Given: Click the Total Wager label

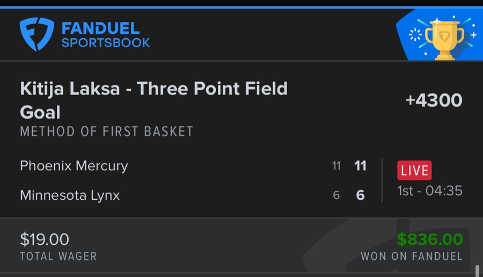Looking at the screenshot, I should 58,257.
